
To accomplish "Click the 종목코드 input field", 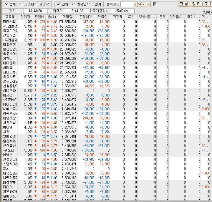I will click(x=127, y=4).
